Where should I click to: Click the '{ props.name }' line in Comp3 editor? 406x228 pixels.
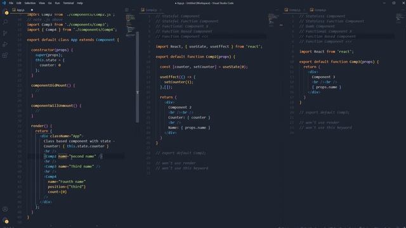point(326,87)
